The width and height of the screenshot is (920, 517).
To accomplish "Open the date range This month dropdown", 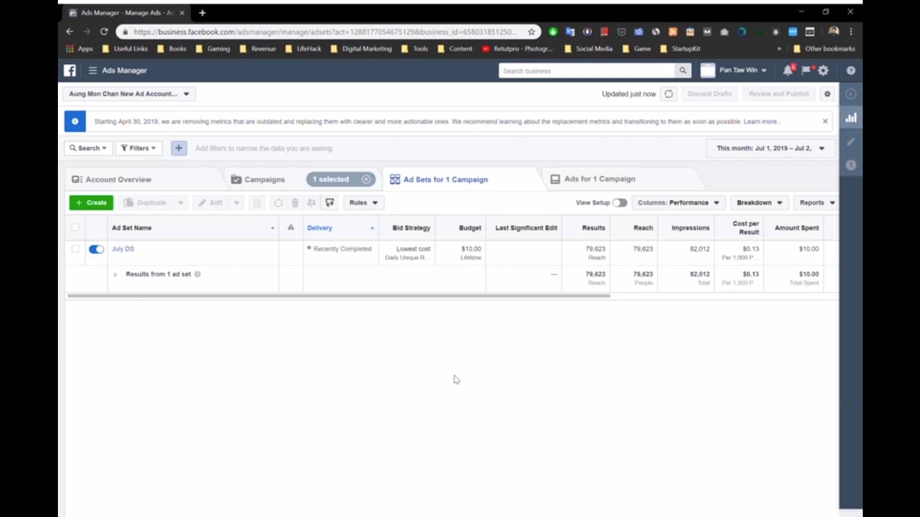I will pyautogui.click(x=770, y=148).
